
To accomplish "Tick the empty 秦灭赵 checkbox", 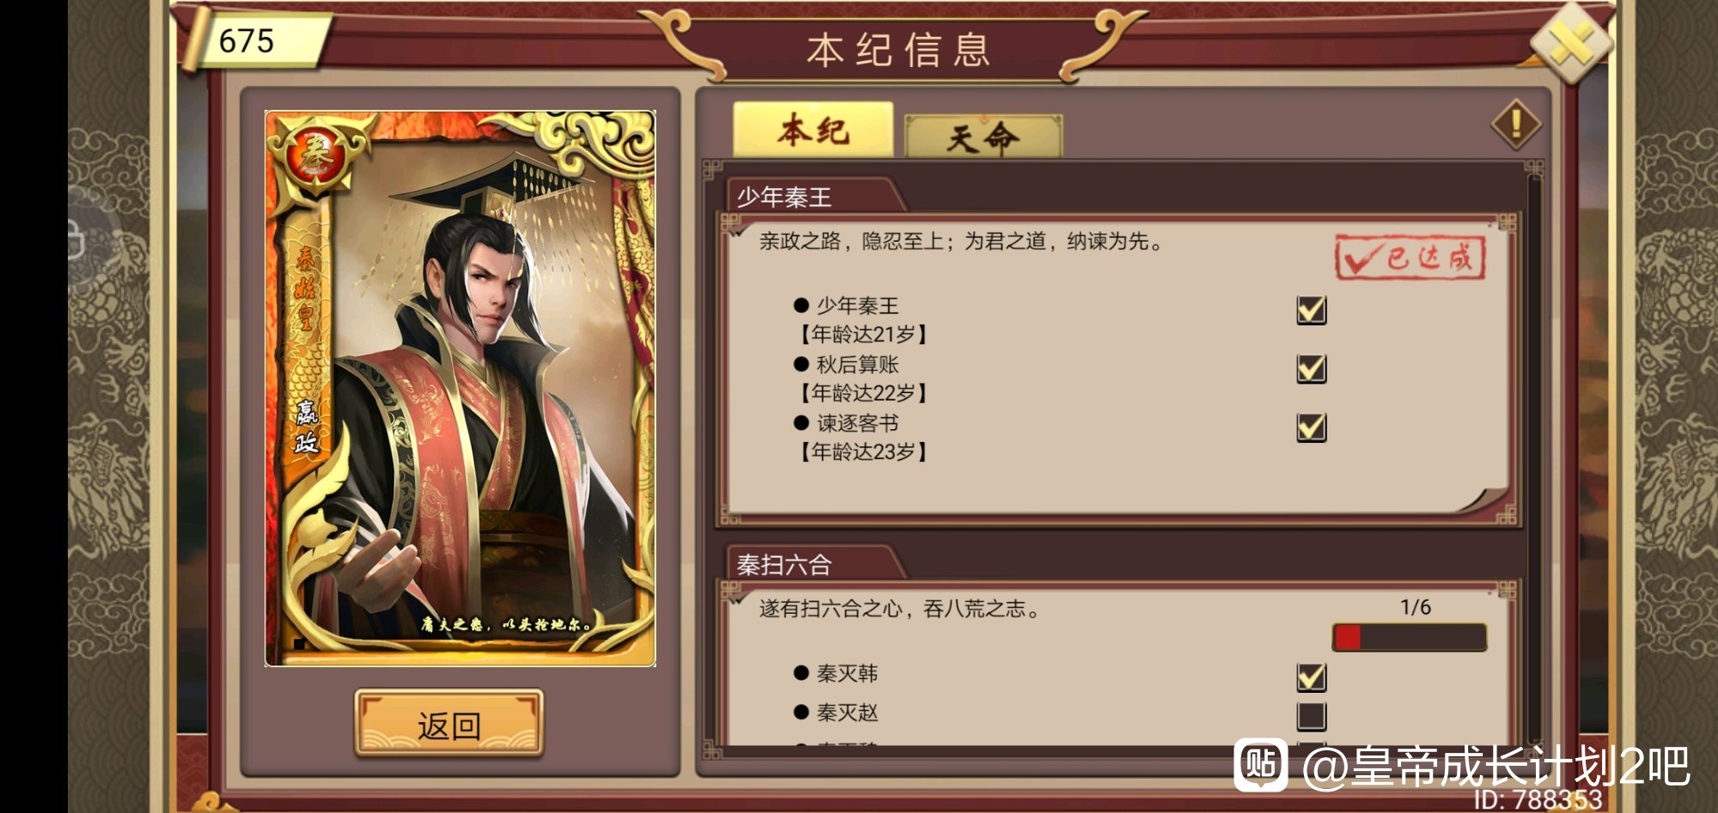I will (x=1311, y=716).
